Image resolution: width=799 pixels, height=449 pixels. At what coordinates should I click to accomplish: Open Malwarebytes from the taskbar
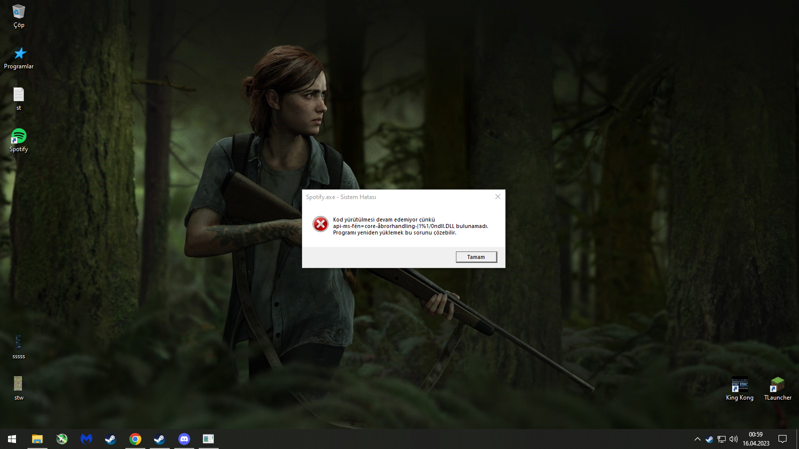tap(86, 439)
